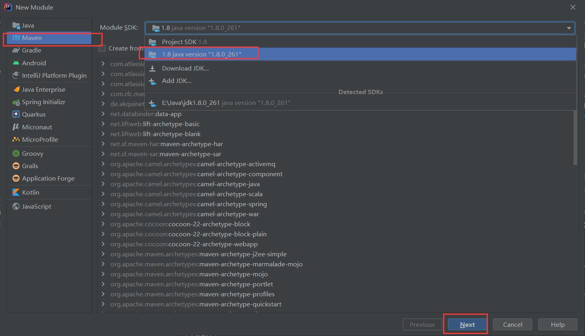Click the Spring Initializr icon
585x336 pixels.
click(x=16, y=102)
